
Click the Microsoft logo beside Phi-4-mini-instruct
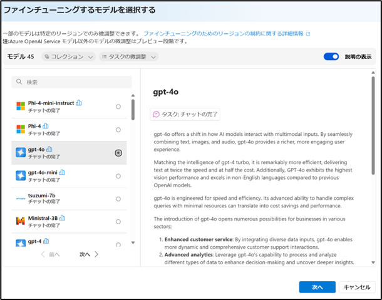21,106
